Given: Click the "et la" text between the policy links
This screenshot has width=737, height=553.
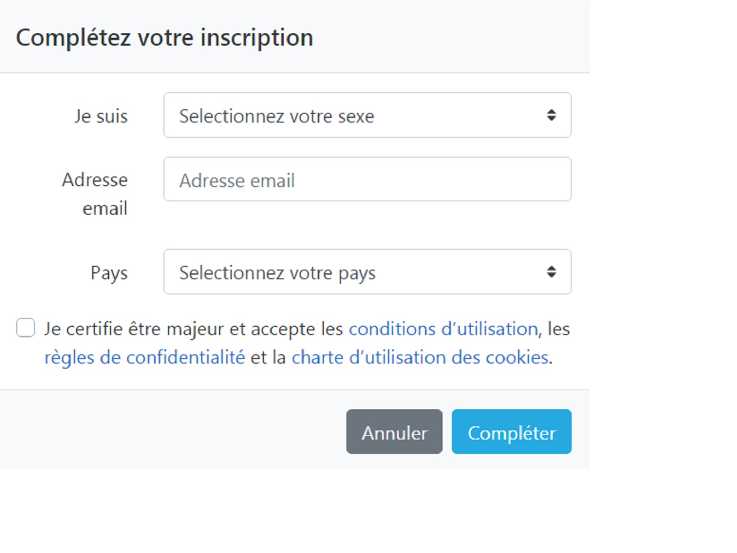Looking at the screenshot, I should pyautogui.click(x=268, y=358).
